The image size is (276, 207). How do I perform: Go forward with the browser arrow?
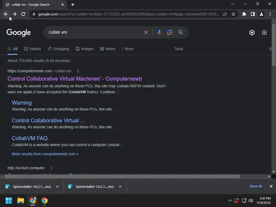coord(15,14)
